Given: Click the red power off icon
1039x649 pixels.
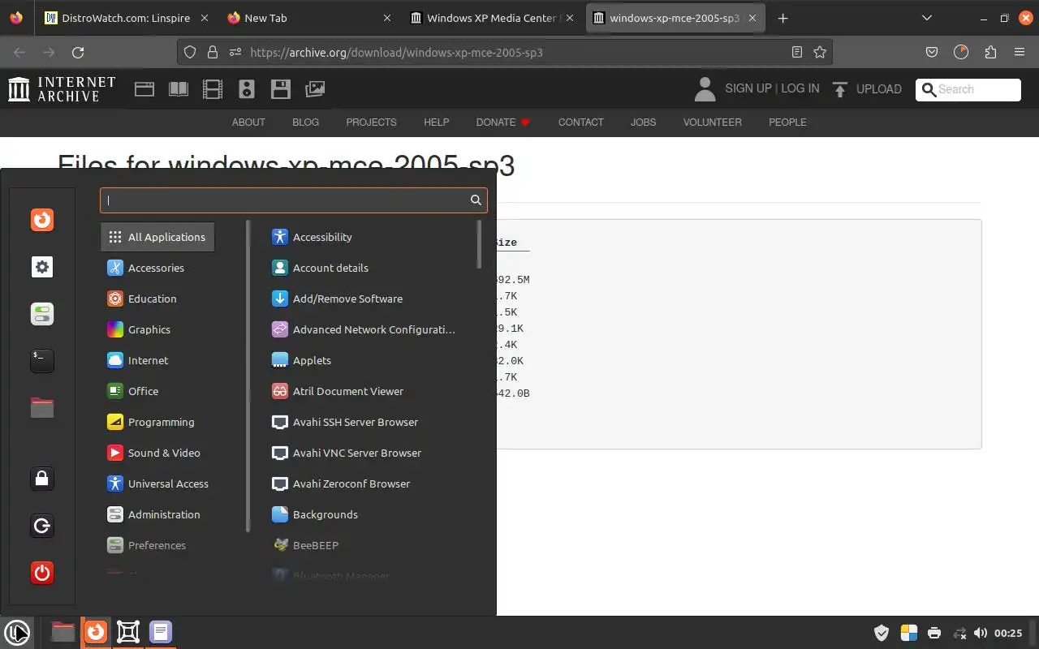Looking at the screenshot, I should pyautogui.click(x=42, y=573).
